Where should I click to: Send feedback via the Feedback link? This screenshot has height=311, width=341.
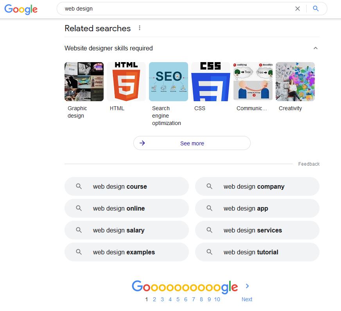tap(309, 164)
